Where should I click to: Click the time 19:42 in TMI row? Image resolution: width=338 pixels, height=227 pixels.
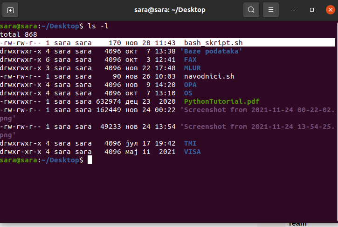tap(165, 144)
